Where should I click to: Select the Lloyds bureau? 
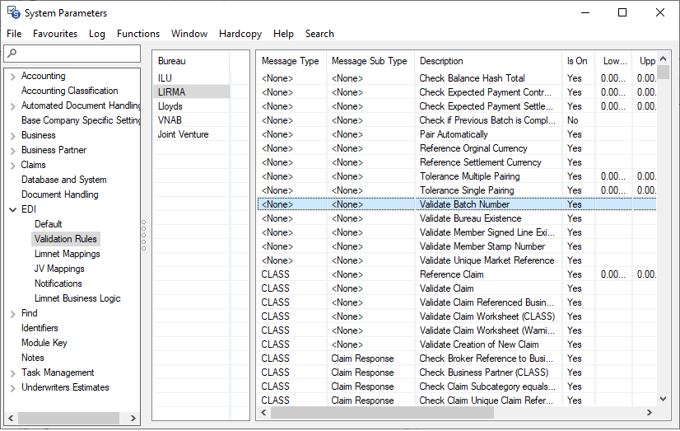tap(170, 106)
